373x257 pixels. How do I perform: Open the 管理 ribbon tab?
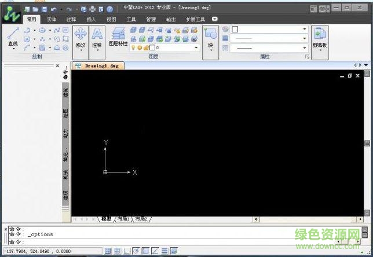pyautogui.click(x=151, y=20)
